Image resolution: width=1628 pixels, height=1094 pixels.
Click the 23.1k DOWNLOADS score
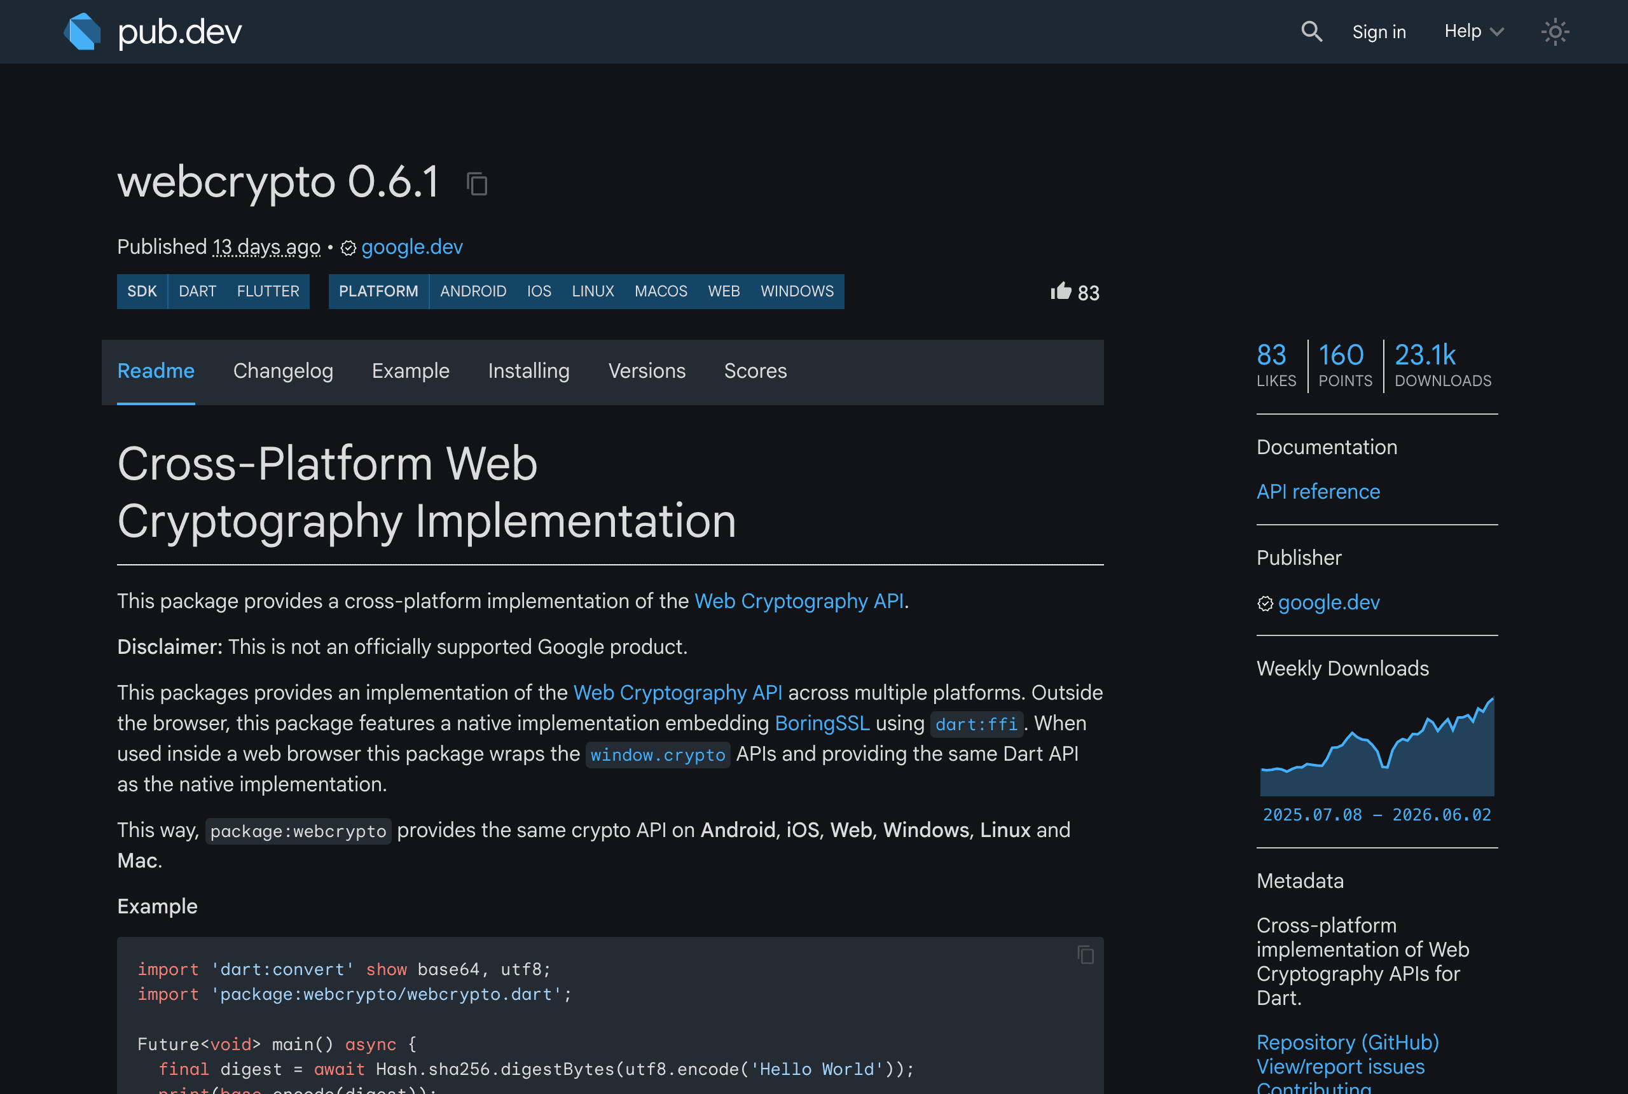(x=1442, y=365)
